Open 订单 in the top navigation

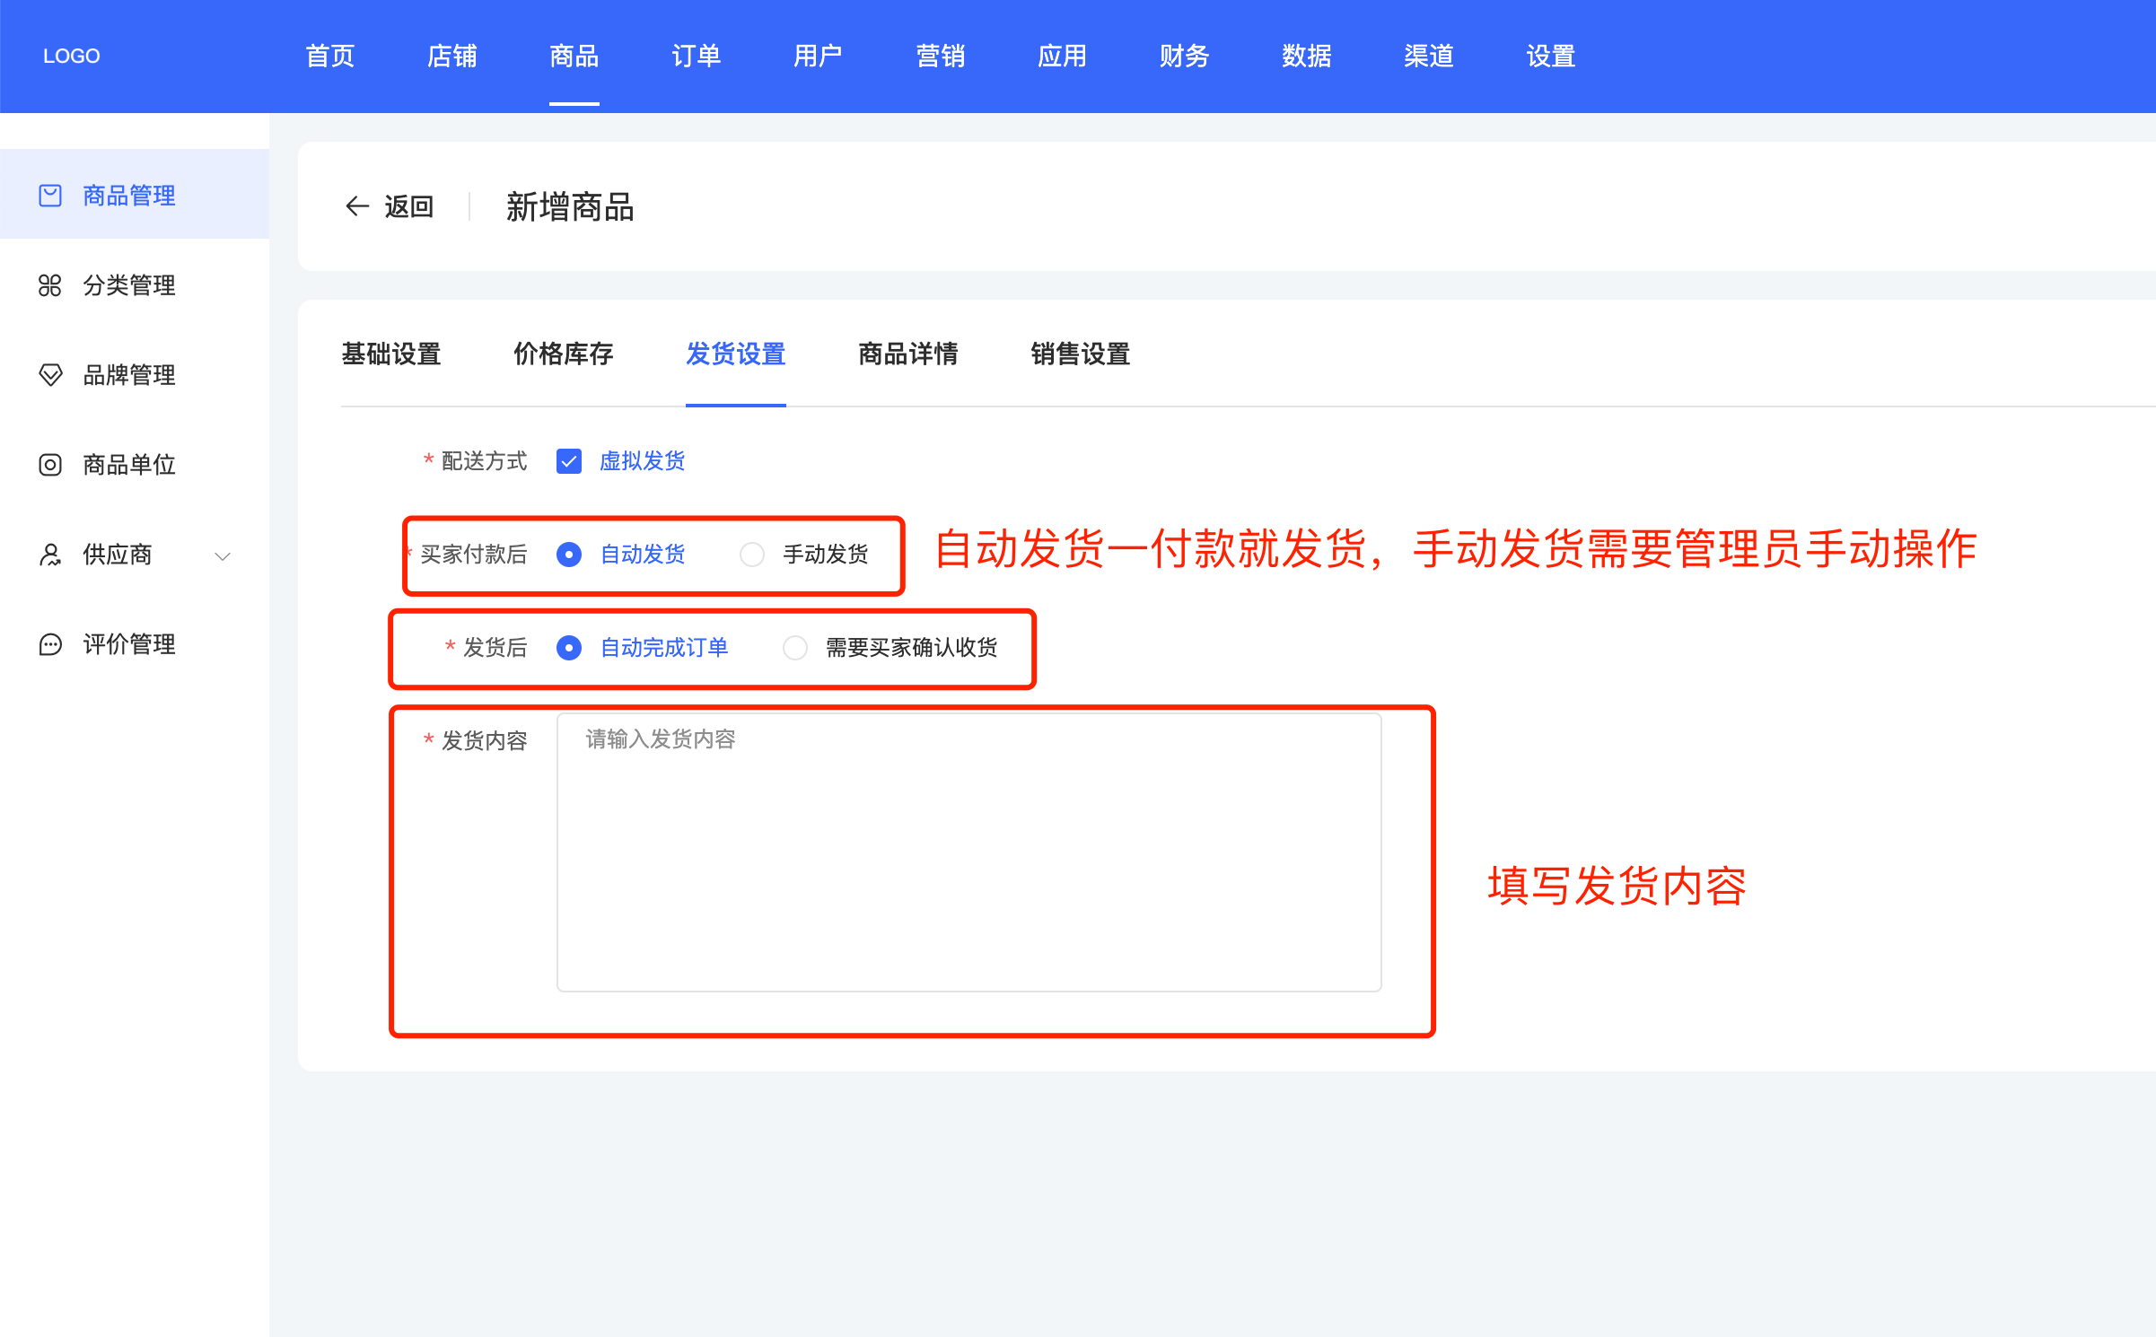click(x=697, y=56)
